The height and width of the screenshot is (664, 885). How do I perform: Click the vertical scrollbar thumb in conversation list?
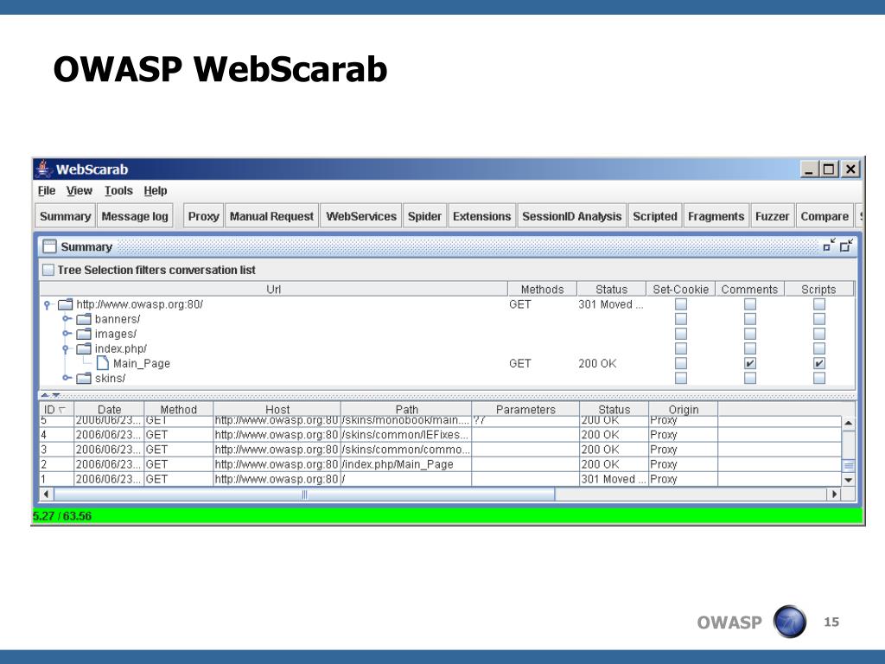[849, 466]
